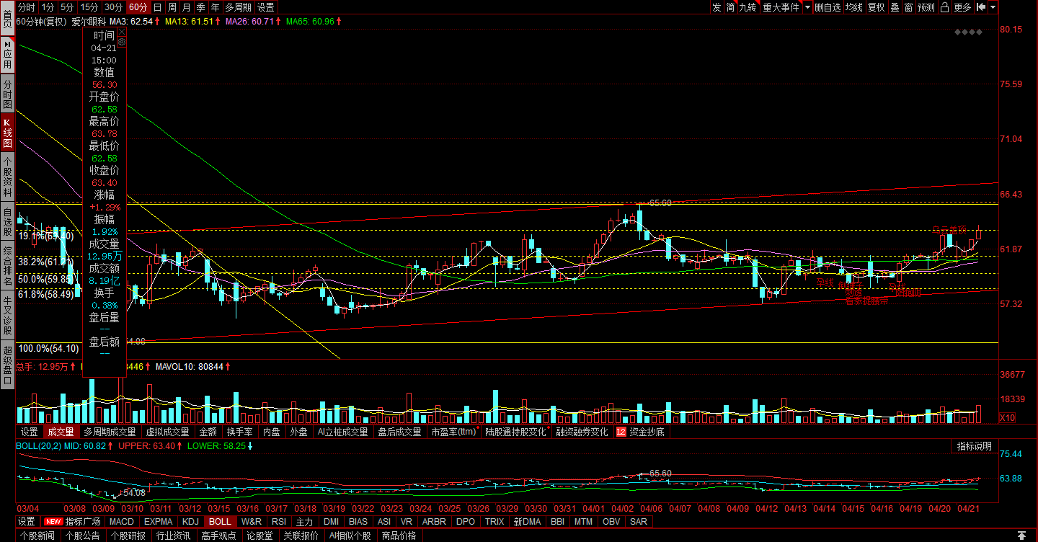1038x542 pixels.
Task: Toggle 均线 moving average lines
Action: coord(854,7)
